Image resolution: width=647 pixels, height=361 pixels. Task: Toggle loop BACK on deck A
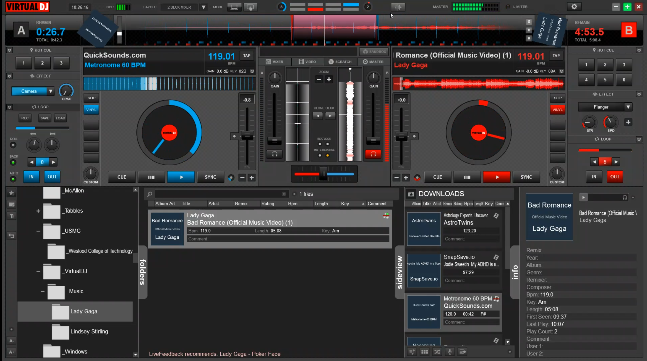pos(13,163)
